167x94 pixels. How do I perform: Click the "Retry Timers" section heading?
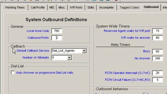(120, 45)
